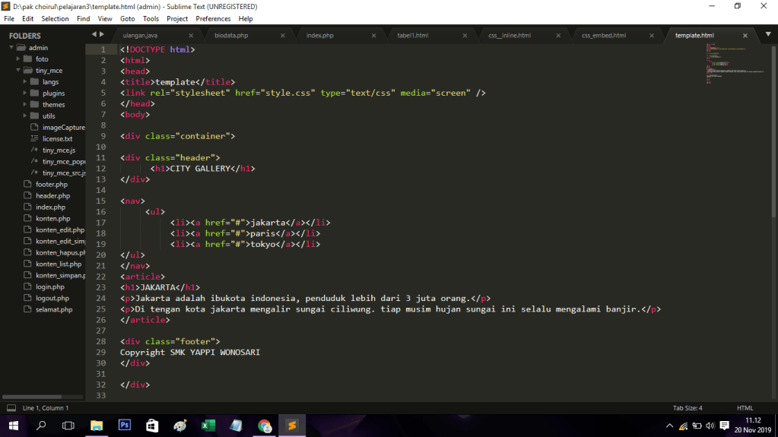Click the sidebar horizontal scrollbar
The image size is (778, 437).
[x=42, y=397]
